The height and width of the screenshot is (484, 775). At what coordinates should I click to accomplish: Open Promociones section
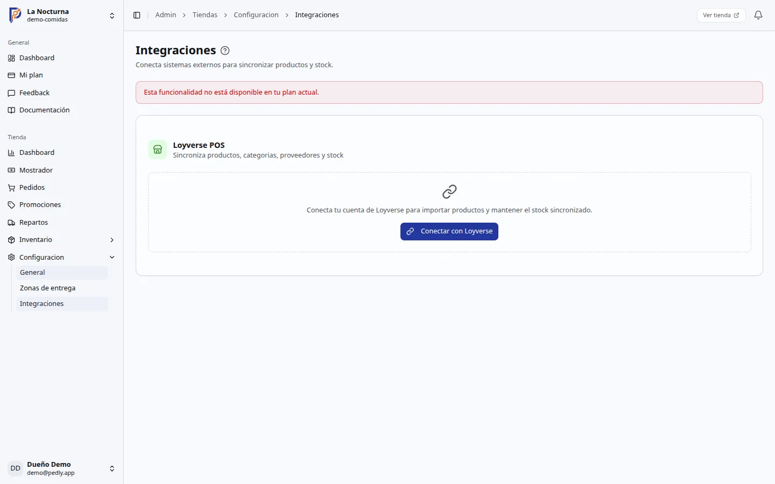click(x=62, y=205)
